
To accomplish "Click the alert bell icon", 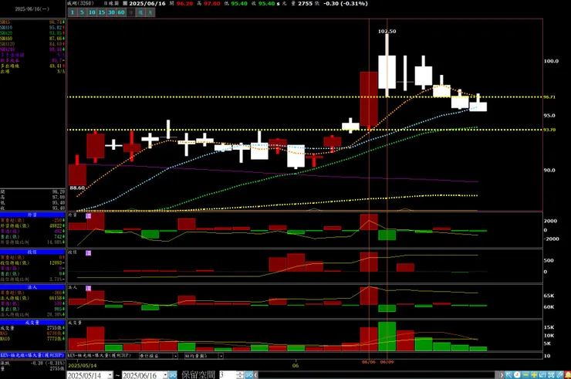I will [567, 374].
